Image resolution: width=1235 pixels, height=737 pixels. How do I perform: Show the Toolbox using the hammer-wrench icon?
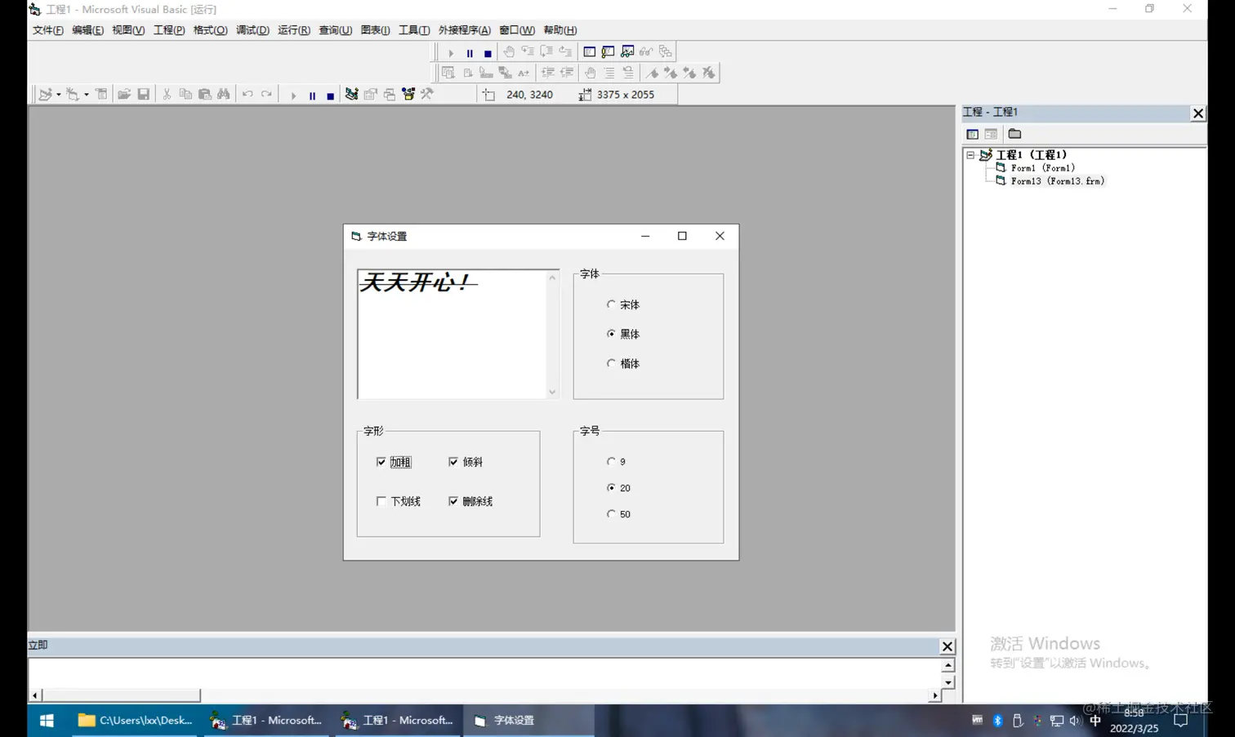click(427, 95)
